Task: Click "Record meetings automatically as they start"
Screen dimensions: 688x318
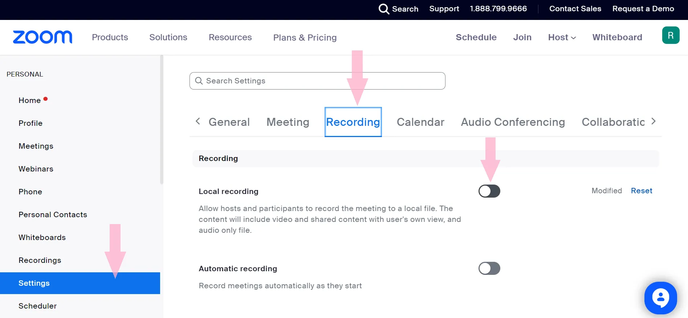Action: pyautogui.click(x=280, y=286)
